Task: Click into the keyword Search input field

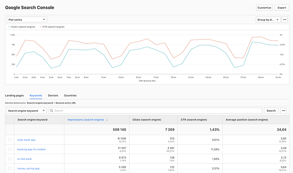Action: pyautogui.click(x=155, y=111)
